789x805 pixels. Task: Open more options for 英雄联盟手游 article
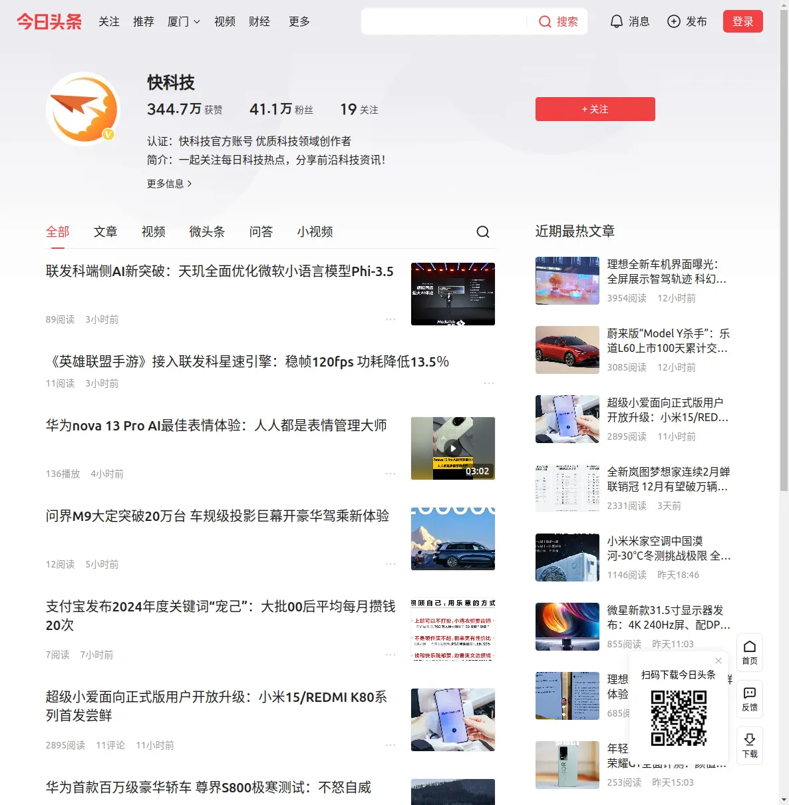point(489,383)
